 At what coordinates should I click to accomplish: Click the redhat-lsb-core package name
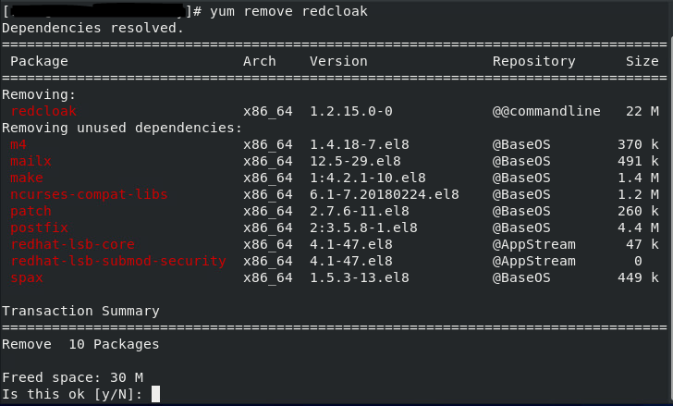72,244
